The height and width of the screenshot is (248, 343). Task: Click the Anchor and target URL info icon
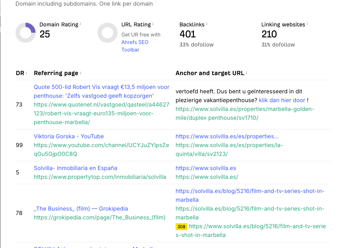(246, 73)
